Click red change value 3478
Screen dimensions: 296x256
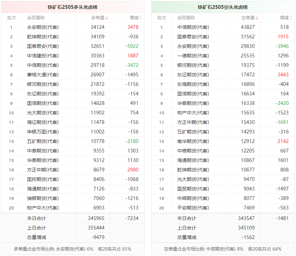coord(133,27)
